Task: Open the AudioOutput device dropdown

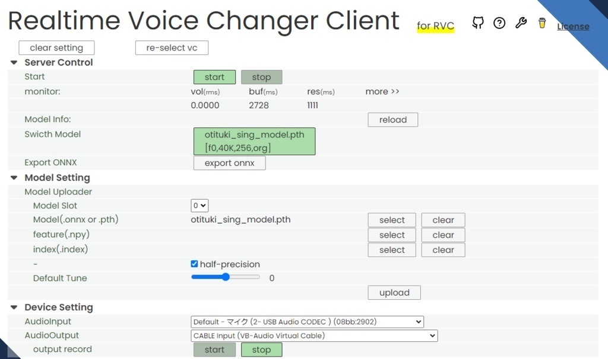Action: tap(314, 335)
